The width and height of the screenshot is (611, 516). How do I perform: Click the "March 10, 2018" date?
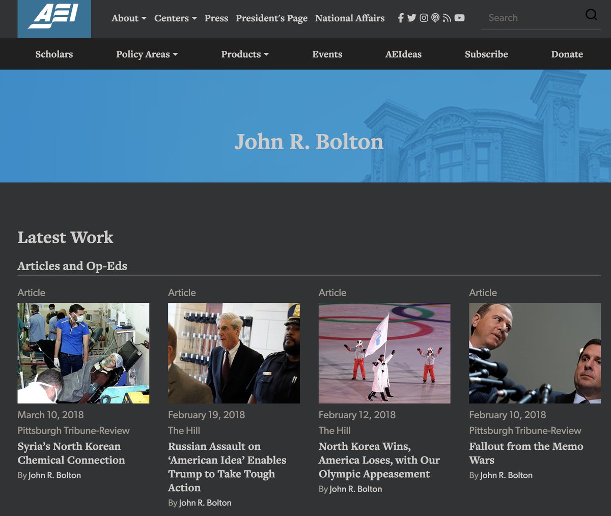pos(51,415)
